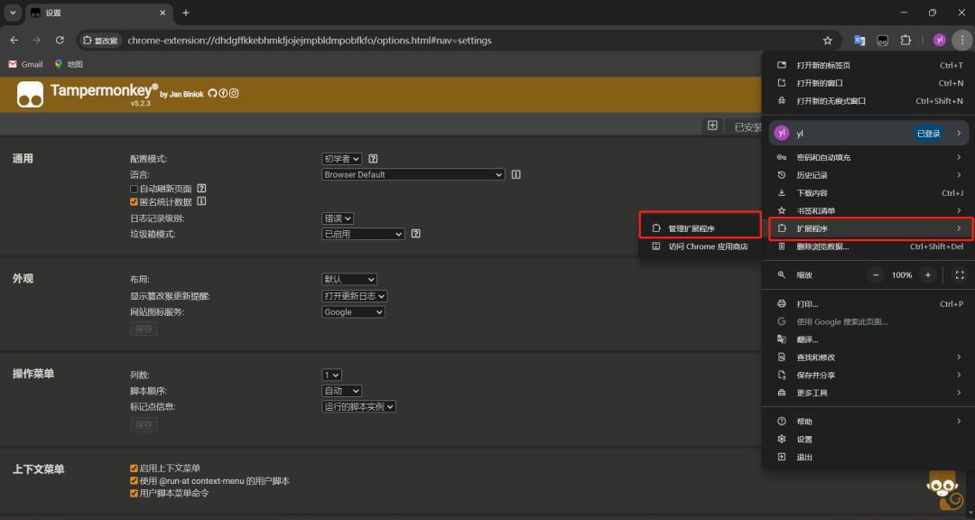Open 帮助 submenu in Chrome menu
This screenshot has height=520, width=975.
coord(868,422)
